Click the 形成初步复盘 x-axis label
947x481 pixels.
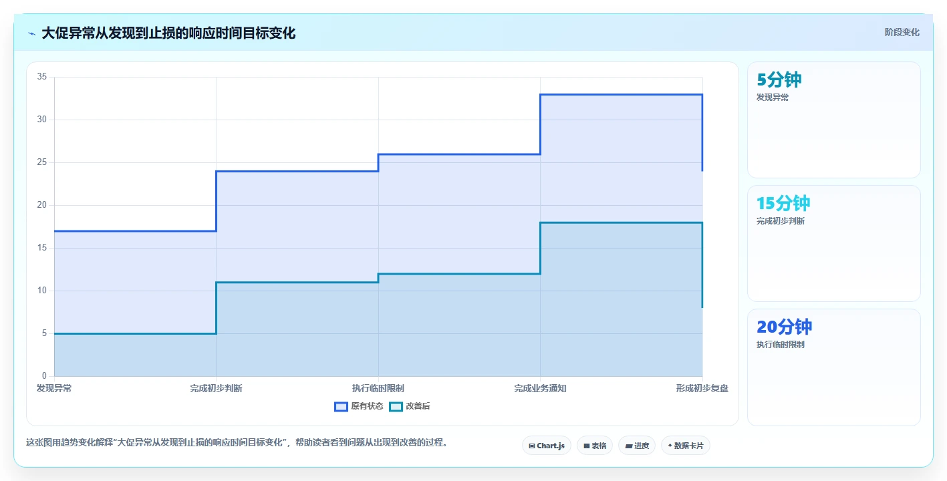pyautogui.click(x=702, y=388)
